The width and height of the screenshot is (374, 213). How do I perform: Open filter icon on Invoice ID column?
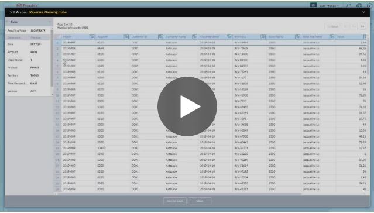point(263,37)
